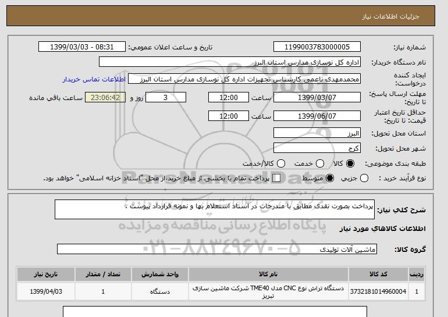The image size is (448, 317).
Task: Open the اطلاعات تماس خریدار link
Action: coord(94,79)
